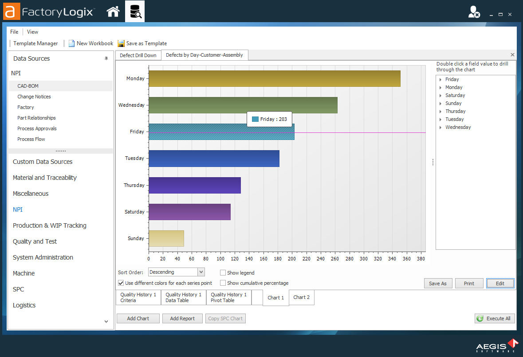Switch to the Defect Drill Down tab
Screen dimensions: 523x357
pyautogui.click(x=138, y=55)
